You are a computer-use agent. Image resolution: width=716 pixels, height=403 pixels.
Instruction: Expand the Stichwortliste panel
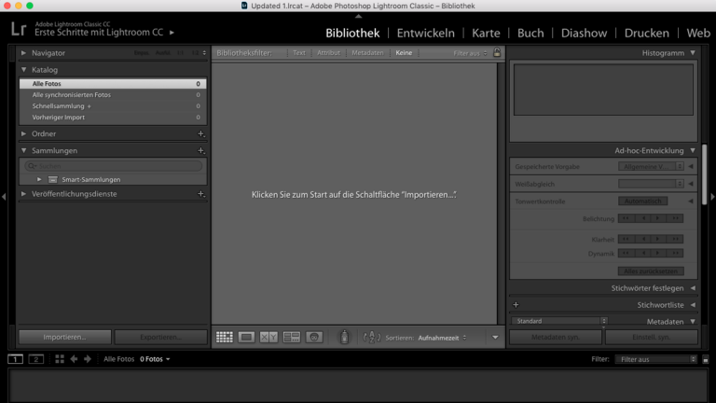click(693, 305)
